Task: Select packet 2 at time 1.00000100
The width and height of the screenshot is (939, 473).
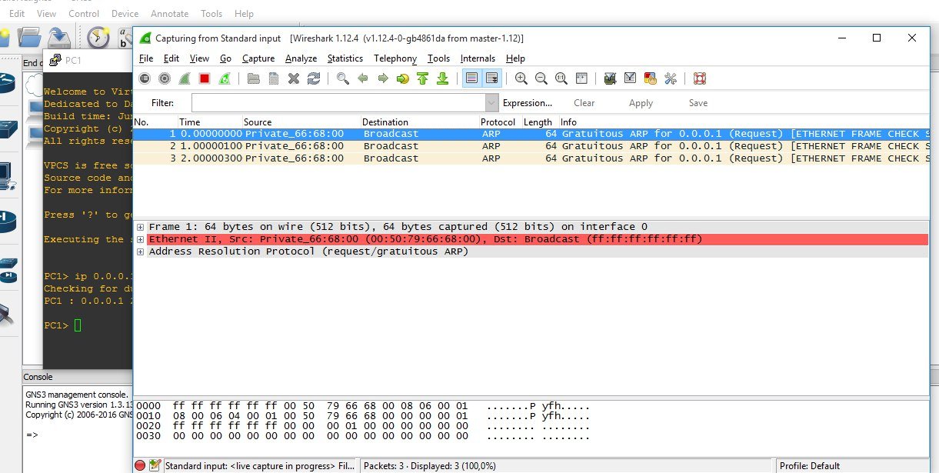Action: 531,146
